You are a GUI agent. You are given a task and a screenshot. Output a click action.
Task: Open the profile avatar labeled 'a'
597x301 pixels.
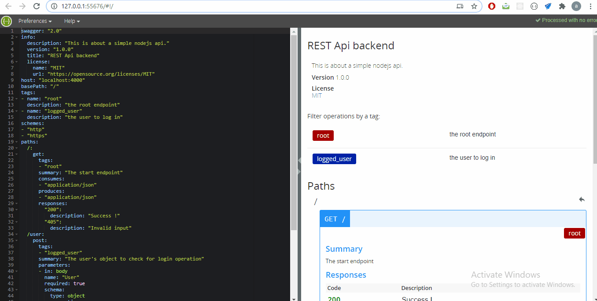576,6
